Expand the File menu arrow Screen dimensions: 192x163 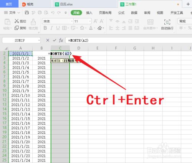tap(19, 13)
